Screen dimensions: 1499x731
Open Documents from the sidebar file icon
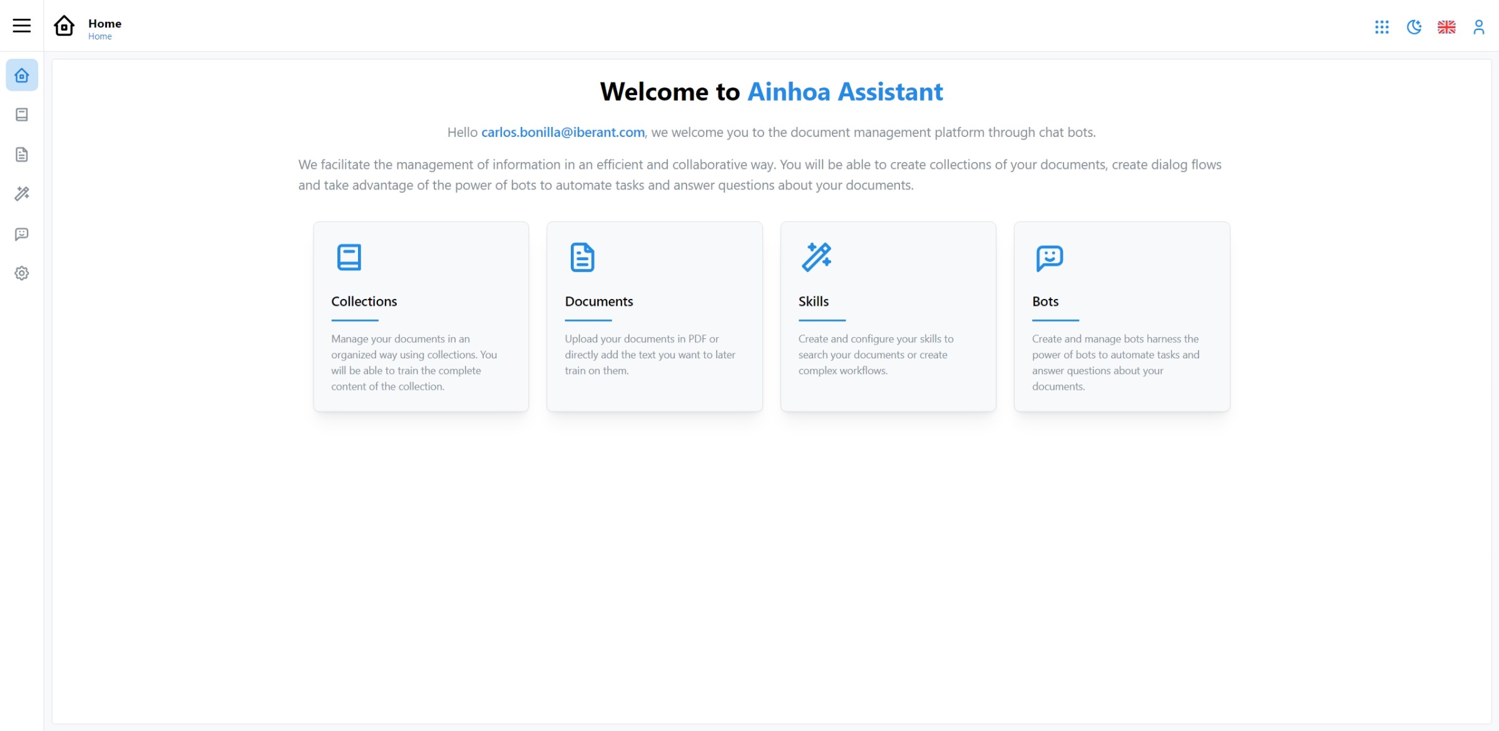coord(22,154)
